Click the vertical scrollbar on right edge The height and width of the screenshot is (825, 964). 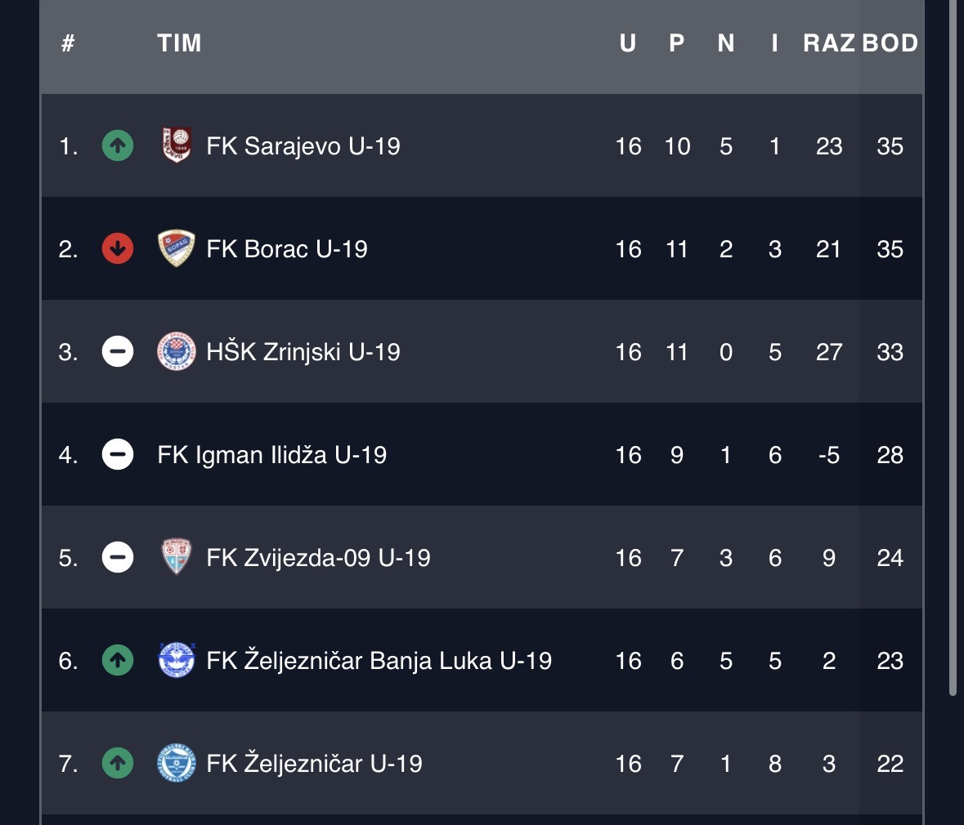click(x=953, y=327)
